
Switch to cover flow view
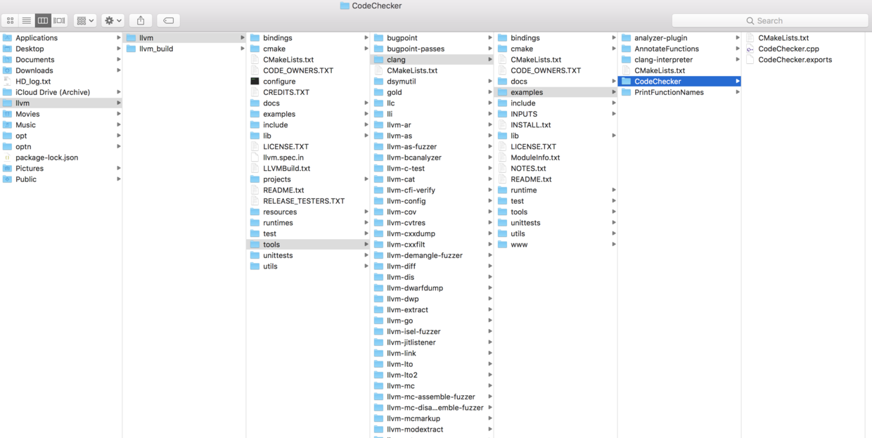(59, 20)
